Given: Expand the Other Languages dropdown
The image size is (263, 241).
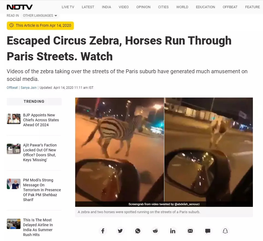Looking at the screenshot, I should [40, 15].
